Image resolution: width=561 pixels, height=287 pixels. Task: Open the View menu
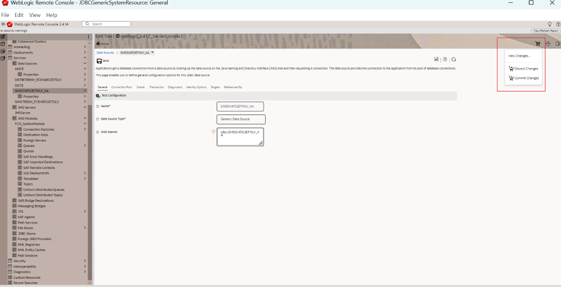[35, 15]
